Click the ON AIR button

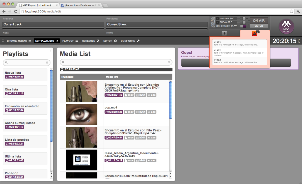point(259,21)
